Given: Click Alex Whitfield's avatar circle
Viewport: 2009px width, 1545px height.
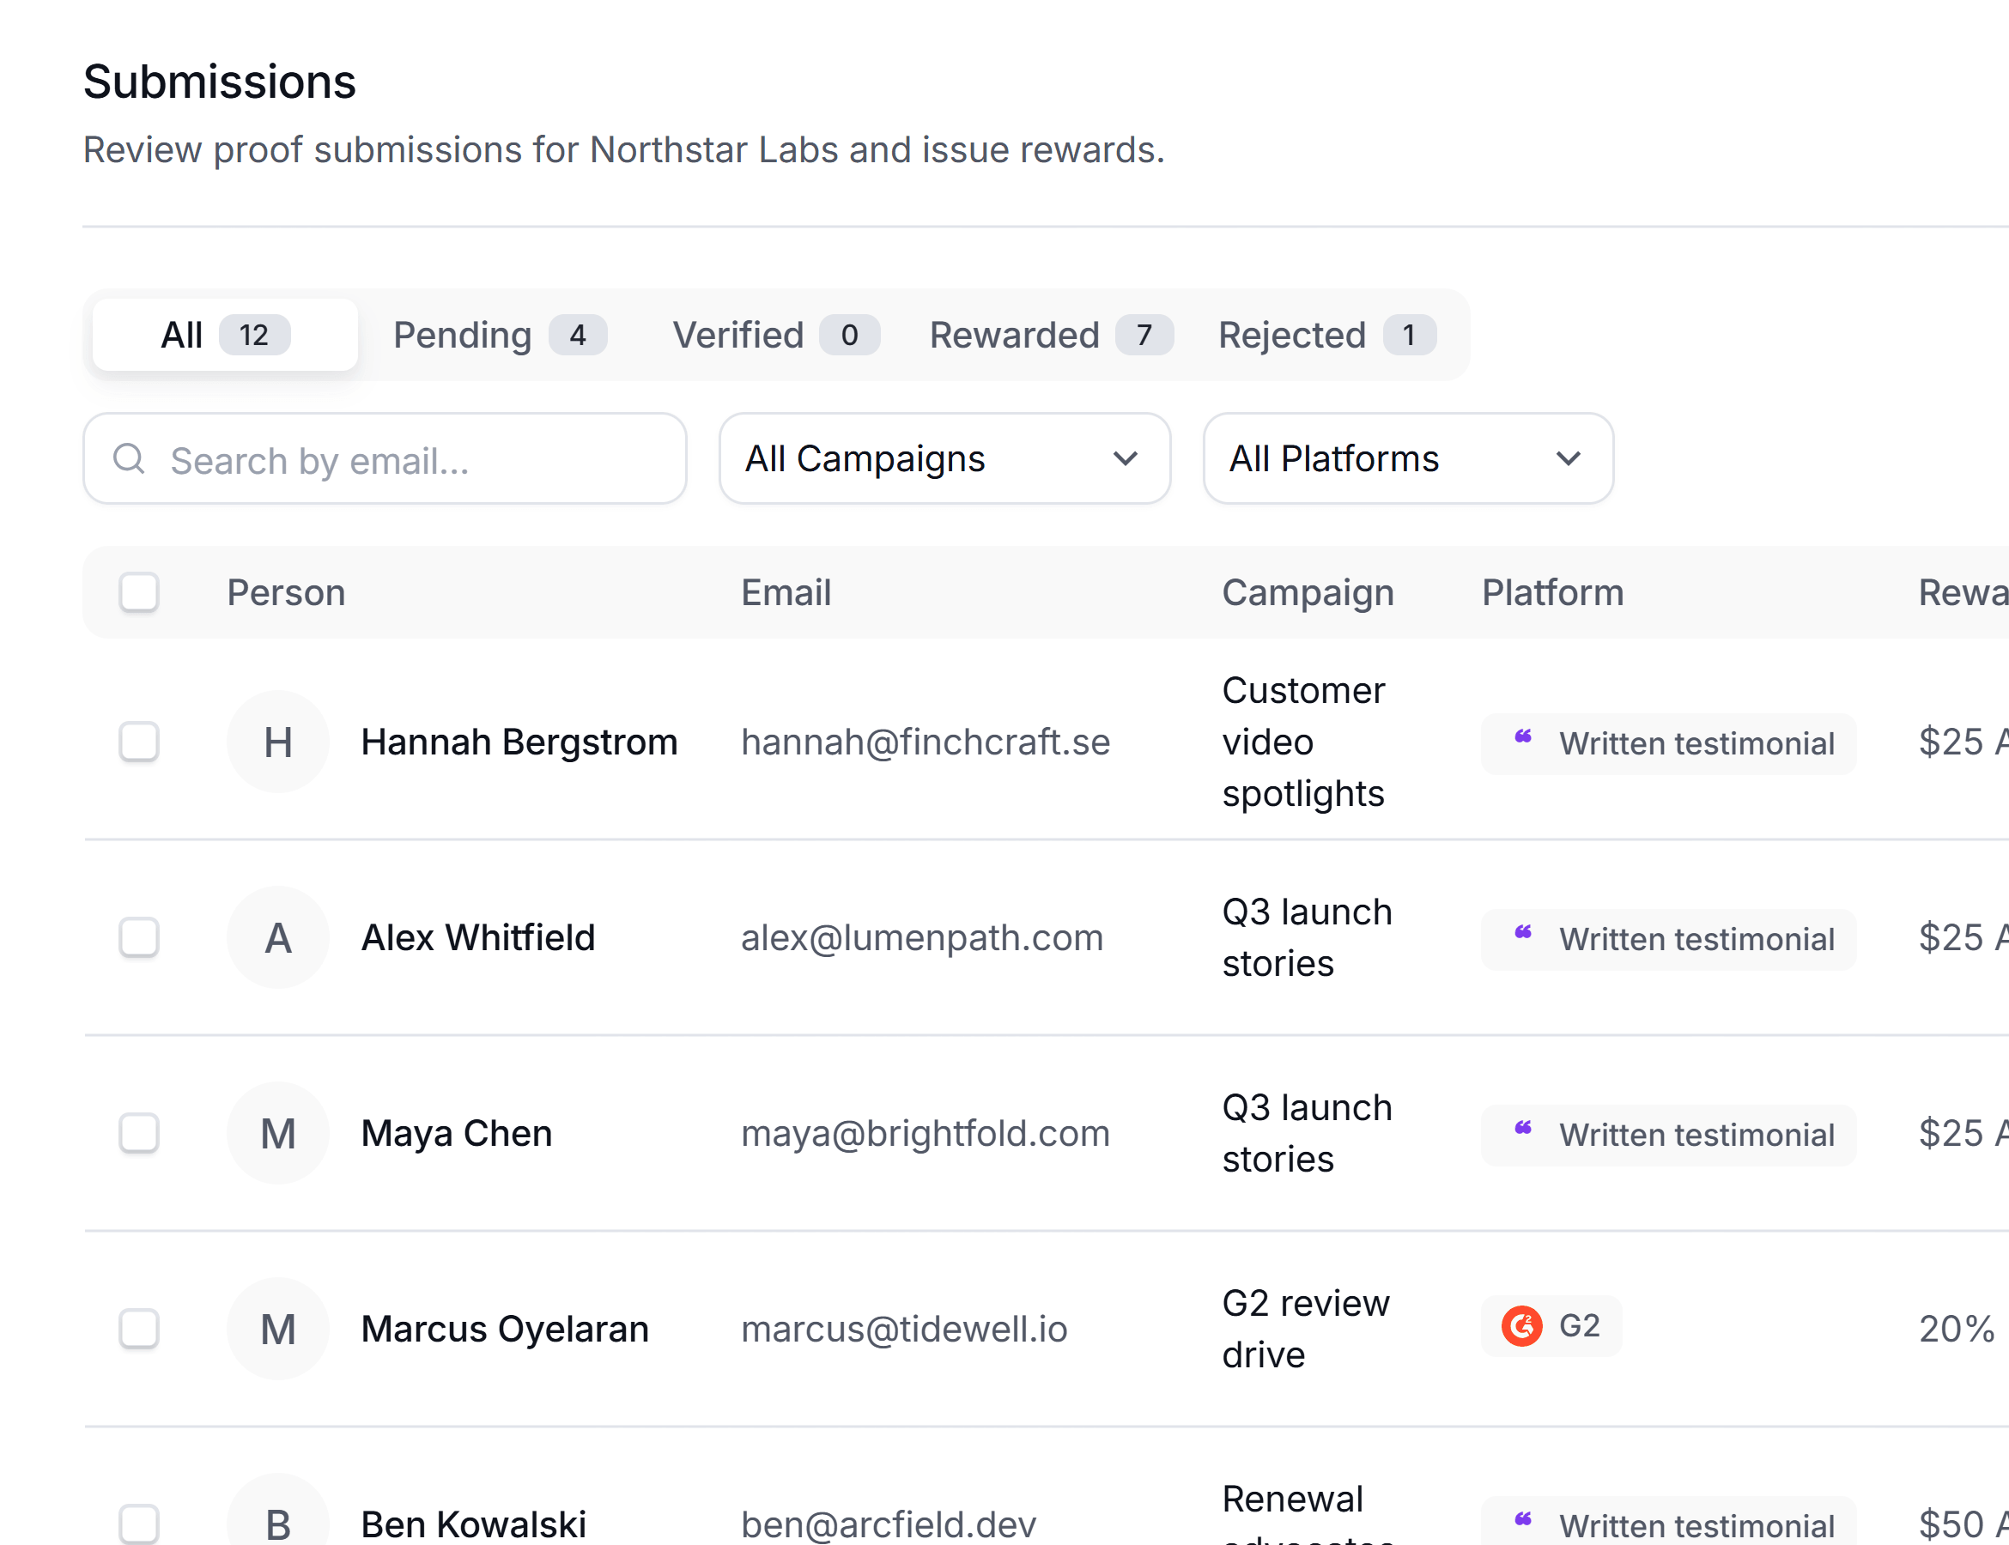Looking at the screenshot, I should pos(278,938).
